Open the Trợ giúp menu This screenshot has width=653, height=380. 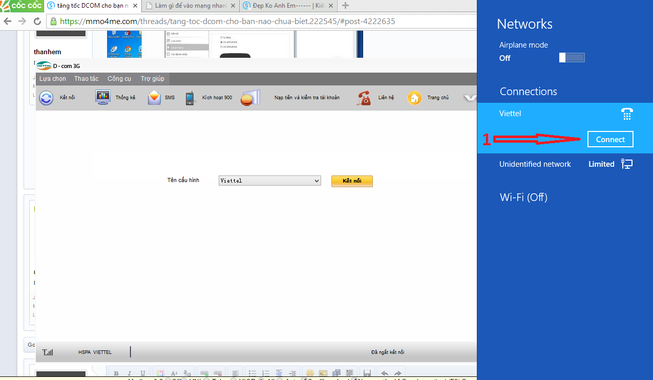[153, 79]
